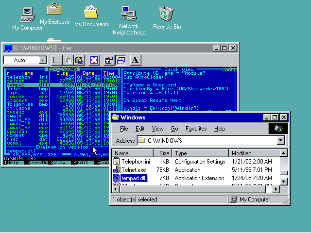Click the Mark (selection) toolbar icon in Far
The width and height of the screenshot is (311, 233).
(57, 60)
